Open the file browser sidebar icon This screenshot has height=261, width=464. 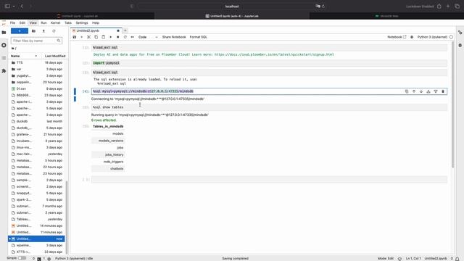[x=4, y=32]
